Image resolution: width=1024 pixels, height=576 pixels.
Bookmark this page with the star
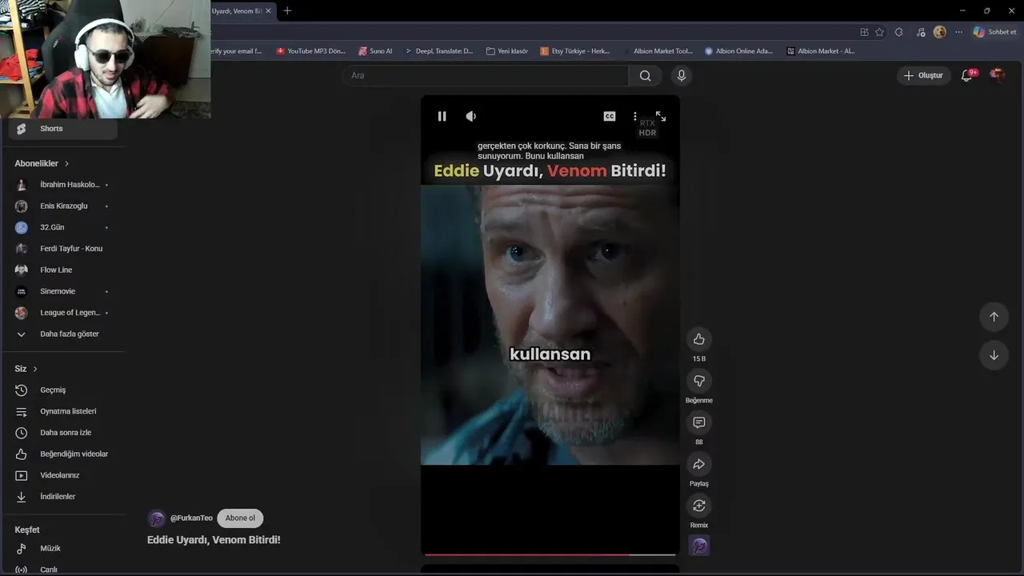click(x=880, y=32)
